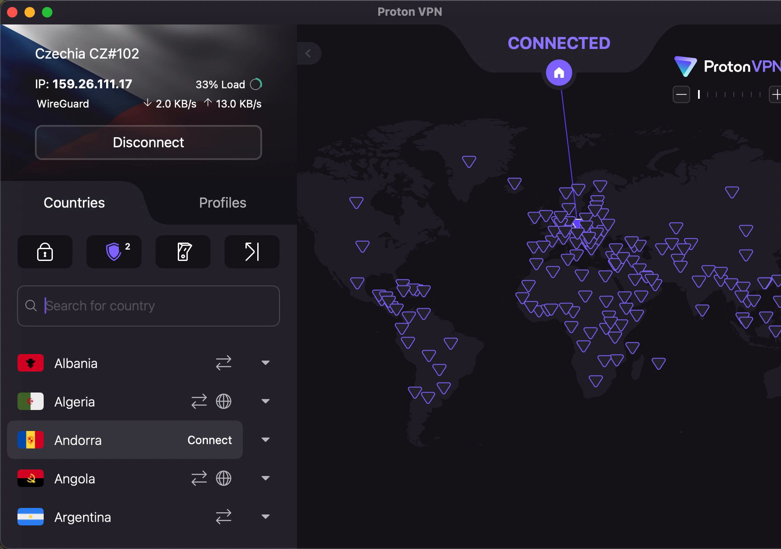781x549 pixels.
Task: Expand the Argentina server list
Action: tap(265, 517)
